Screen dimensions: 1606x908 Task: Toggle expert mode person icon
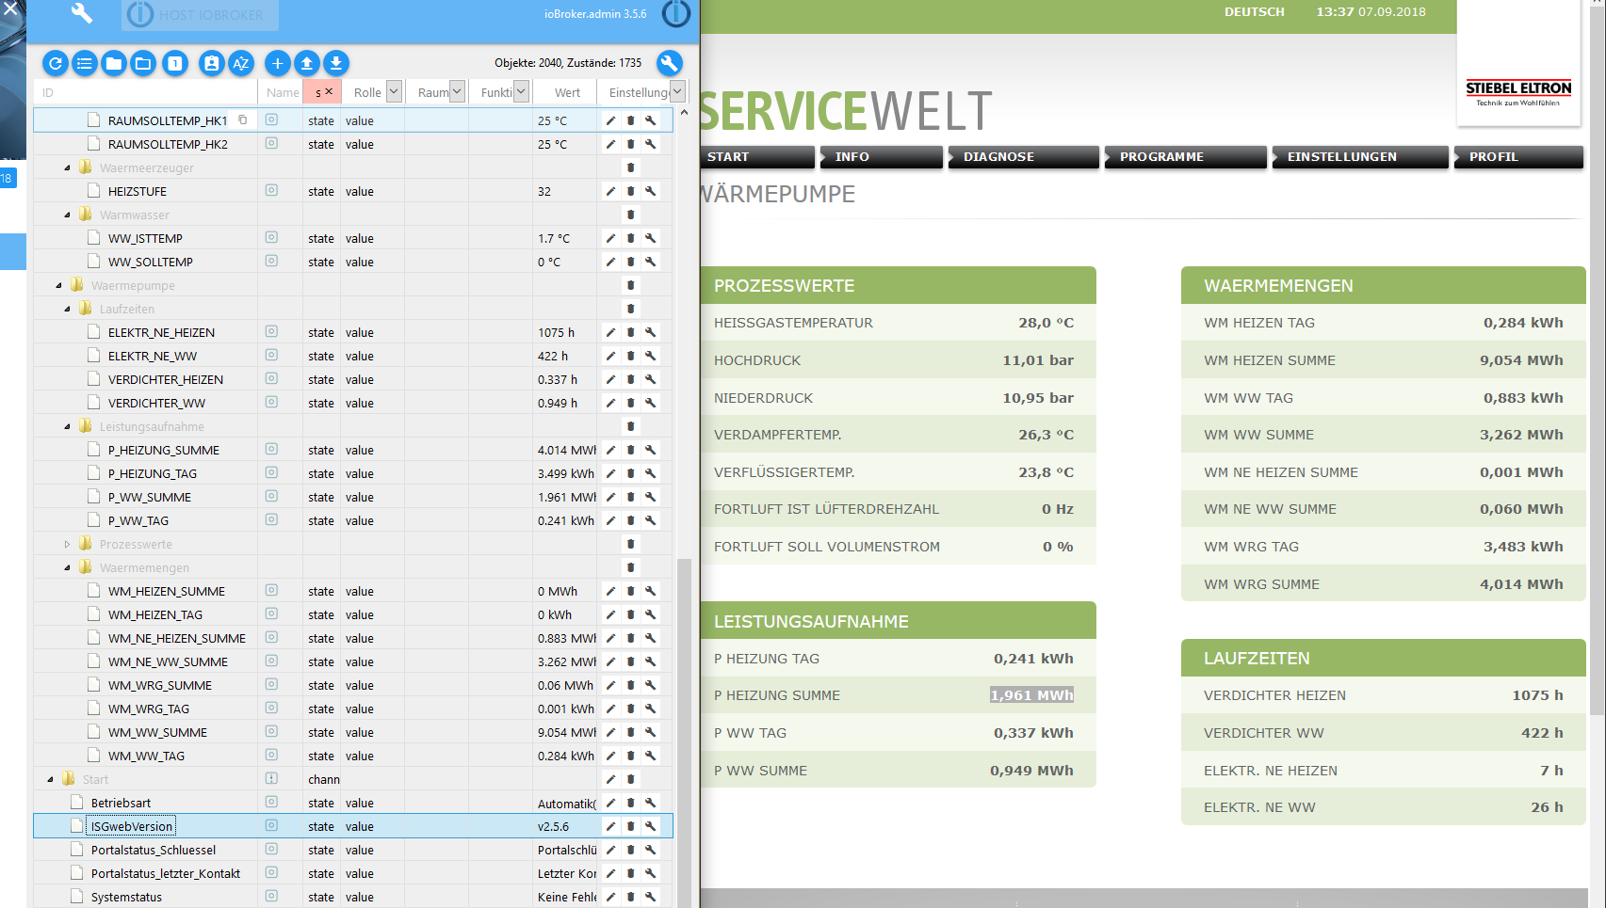pos(212,63)
